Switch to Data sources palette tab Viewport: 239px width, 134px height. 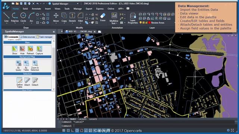coord(27,37)
